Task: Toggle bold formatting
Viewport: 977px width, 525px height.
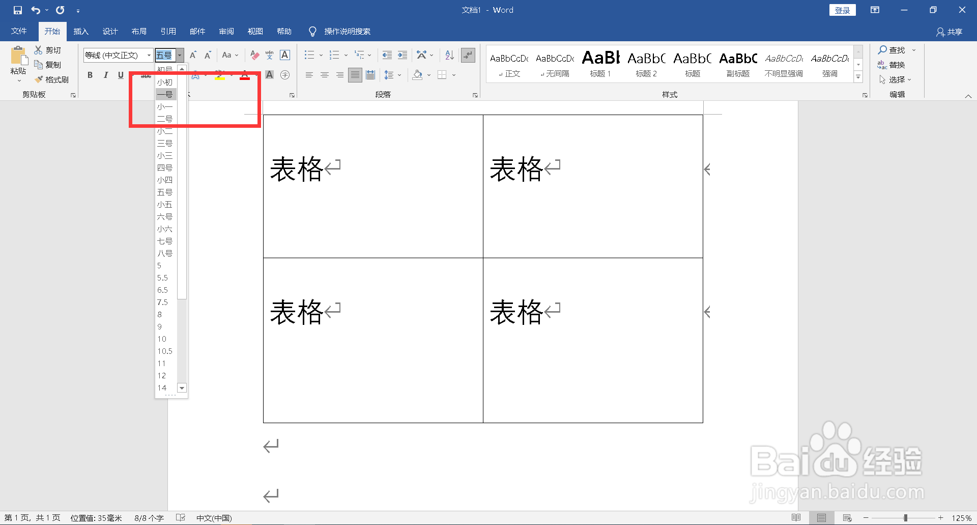Action: [x=90, y=75]
